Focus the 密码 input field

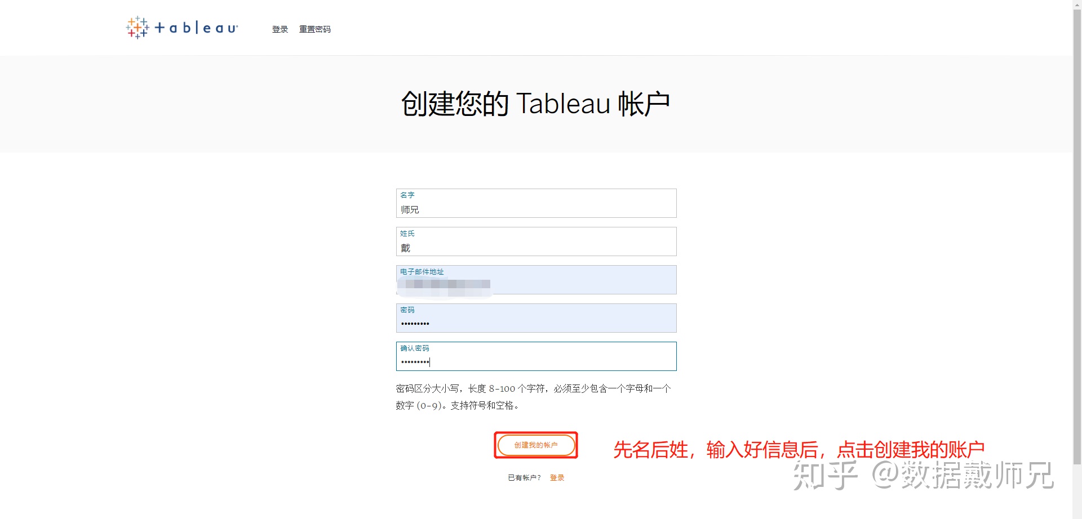click(536, 318)
